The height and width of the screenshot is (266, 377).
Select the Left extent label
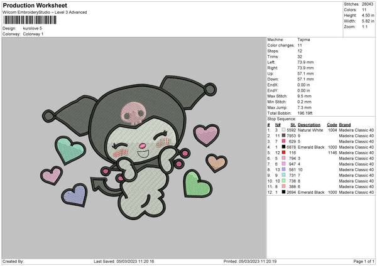click(x=271, y=62)
